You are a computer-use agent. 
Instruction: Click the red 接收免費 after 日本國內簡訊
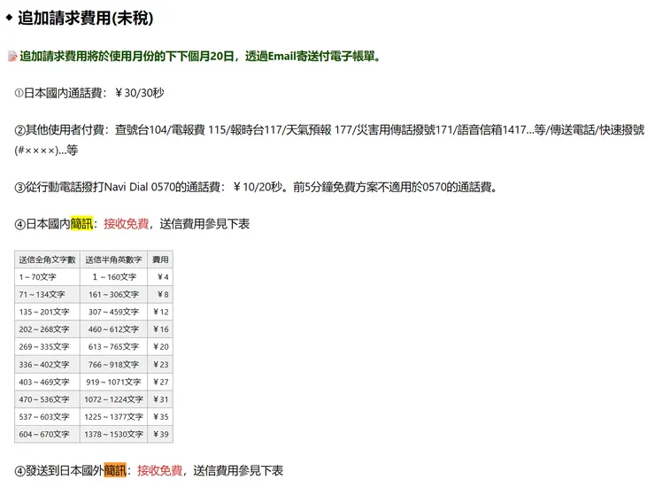(x=127, y=224)
